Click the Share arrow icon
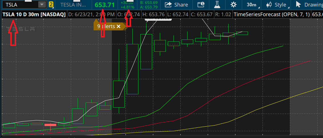The width and height of the screenshot is (323, 138). 169,5
